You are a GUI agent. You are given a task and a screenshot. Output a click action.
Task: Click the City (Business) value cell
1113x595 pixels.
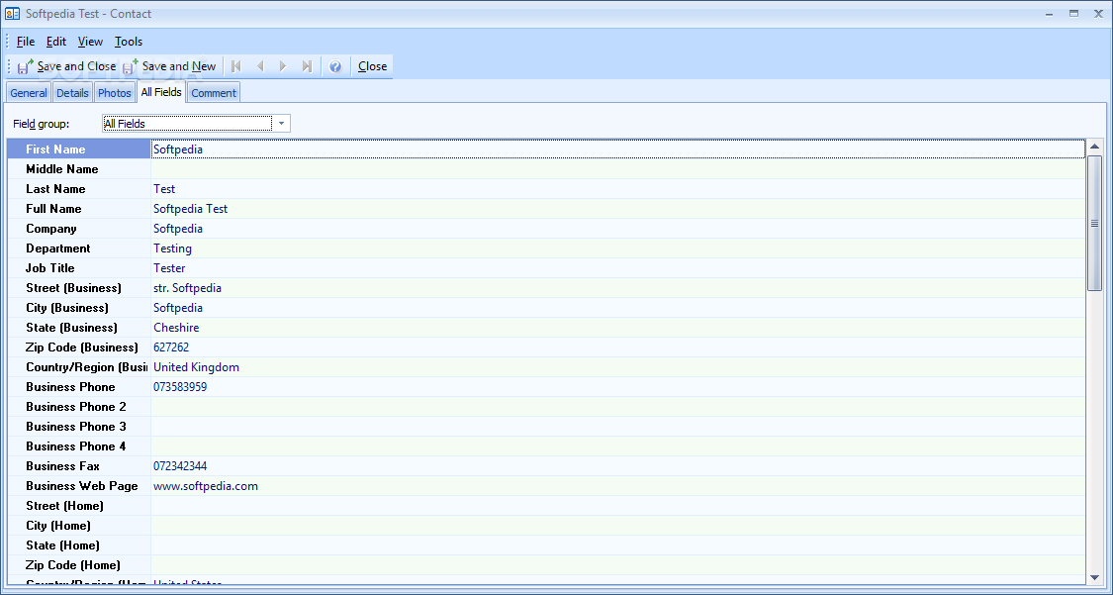(617, 308)
